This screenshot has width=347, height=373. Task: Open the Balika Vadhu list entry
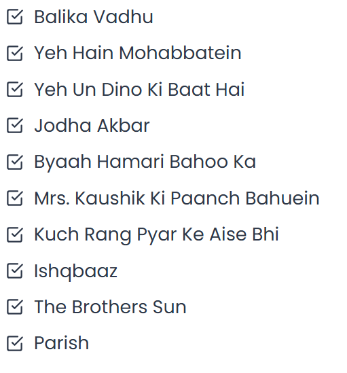coord(94,17)
